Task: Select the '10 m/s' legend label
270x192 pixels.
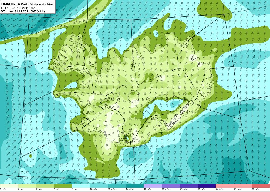Action: pyautogui.click(x=93, y=189)
